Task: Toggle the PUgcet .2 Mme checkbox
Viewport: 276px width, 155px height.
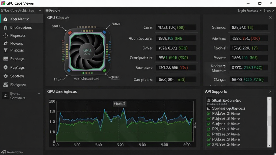Action: [209, 119]
